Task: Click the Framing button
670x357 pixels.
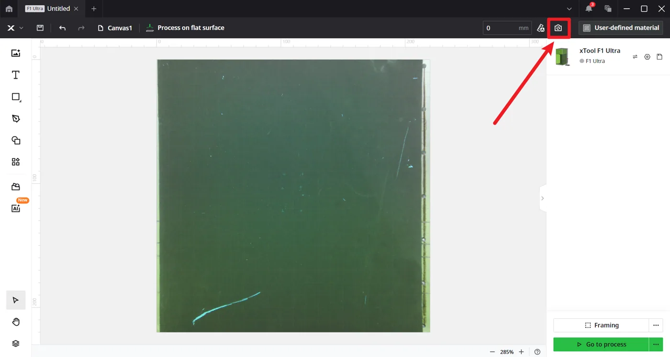Action: pyautogui.click(x=601, y=325)
